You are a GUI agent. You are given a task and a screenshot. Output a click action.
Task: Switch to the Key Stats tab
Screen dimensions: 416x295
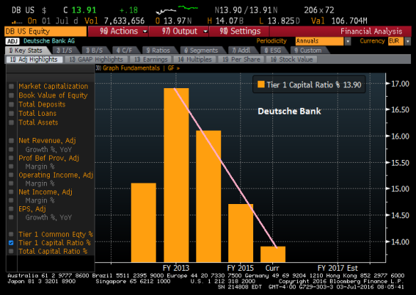[x=28, y=50]
